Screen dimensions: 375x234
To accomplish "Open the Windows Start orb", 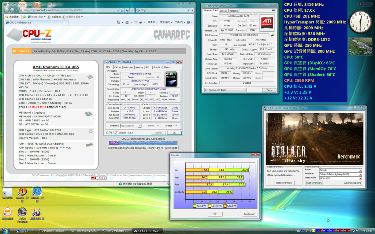I will click(x=5, y=231).
